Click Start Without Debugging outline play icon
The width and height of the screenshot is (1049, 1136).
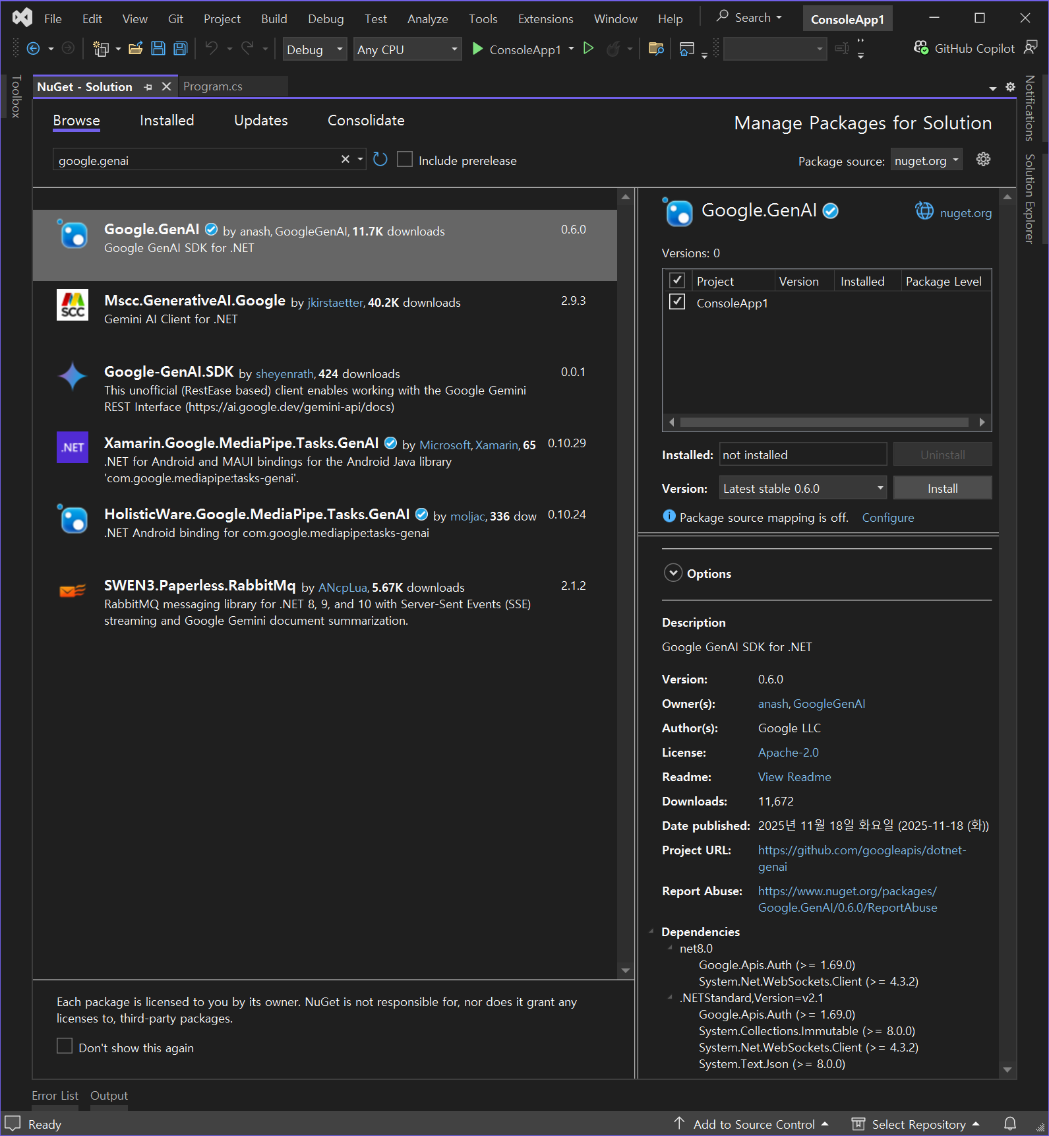pos(589,48)
